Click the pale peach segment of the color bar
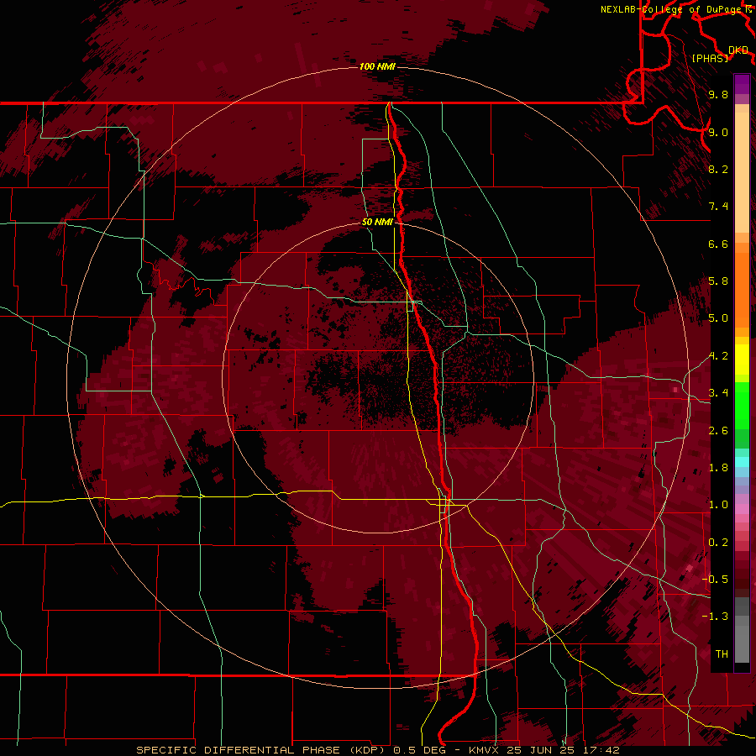 pos(742,172)
